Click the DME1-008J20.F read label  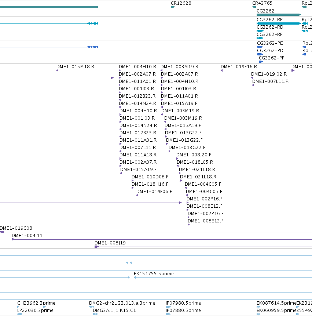194,155
